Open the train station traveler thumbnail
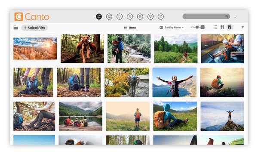258x155 pixels. pyautogui.click(x=222, y=49)
